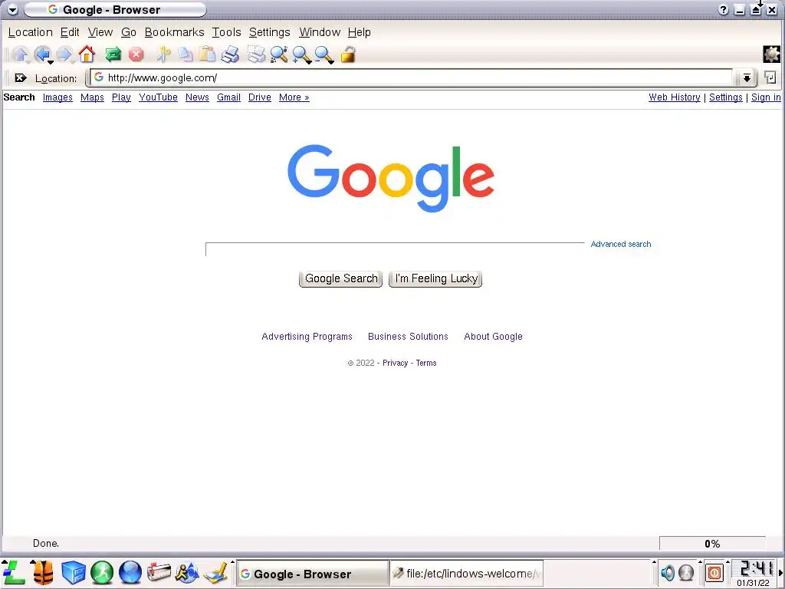Expand the zoom-in magnifier dropdown arrow

[x=309, y=62]
